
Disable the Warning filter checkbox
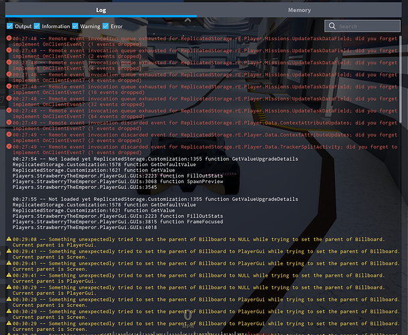point(75,26)
